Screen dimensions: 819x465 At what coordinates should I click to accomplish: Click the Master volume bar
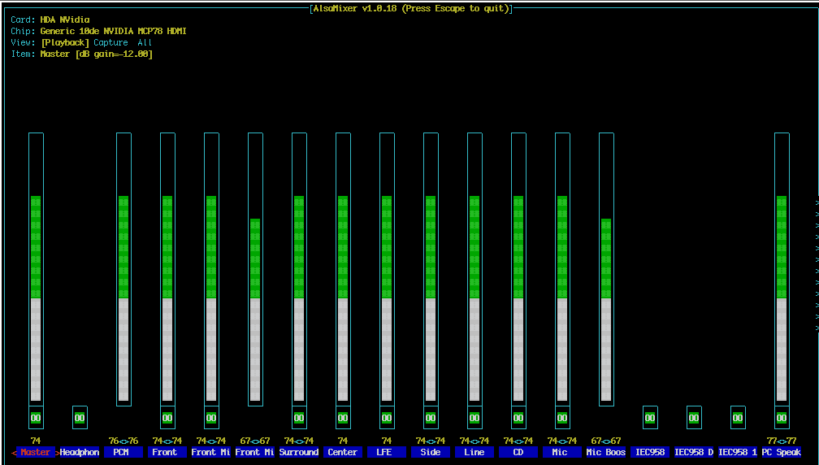tap(36, 268)
